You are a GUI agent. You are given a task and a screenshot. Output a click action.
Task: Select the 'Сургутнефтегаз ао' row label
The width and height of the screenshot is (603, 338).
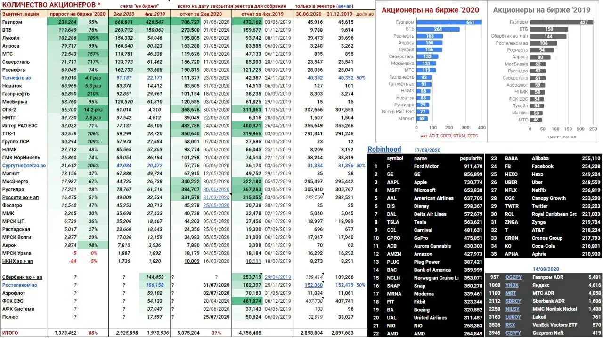(24, 166)
